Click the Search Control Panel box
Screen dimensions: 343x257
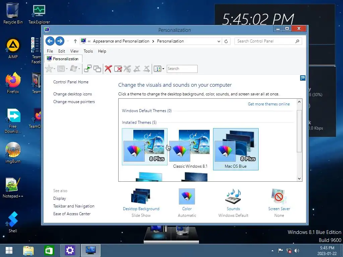[x=268, y=41]
